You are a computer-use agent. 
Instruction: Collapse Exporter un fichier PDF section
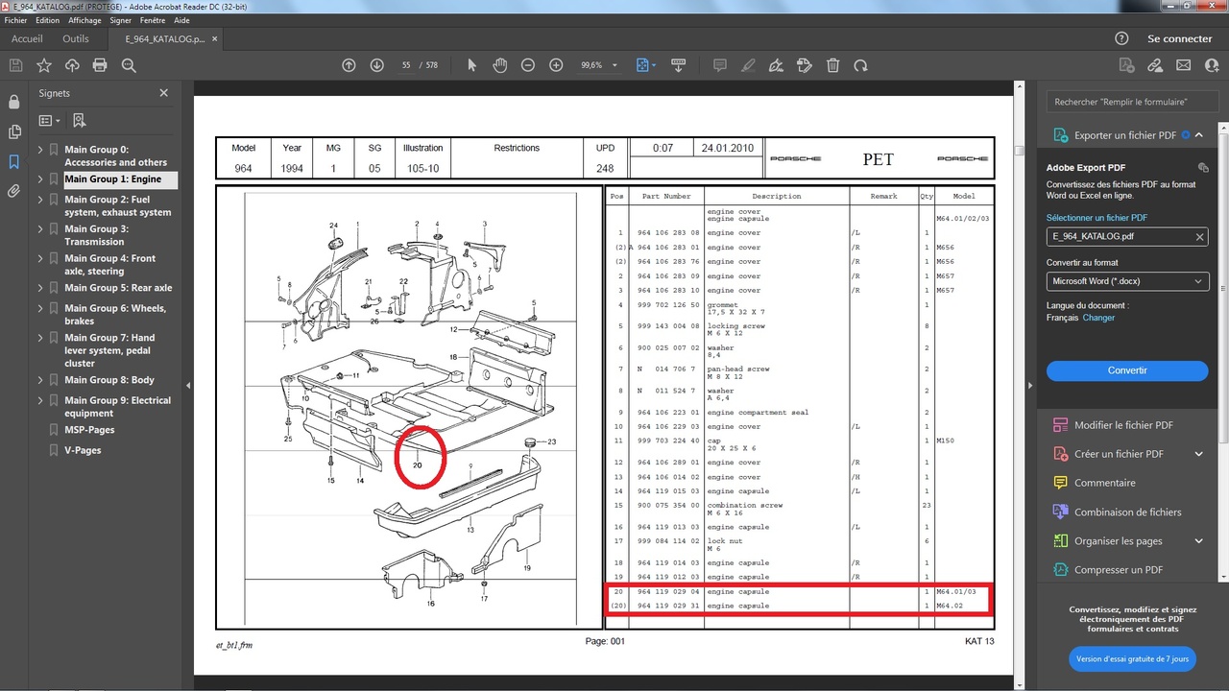tap(1199, 135)
